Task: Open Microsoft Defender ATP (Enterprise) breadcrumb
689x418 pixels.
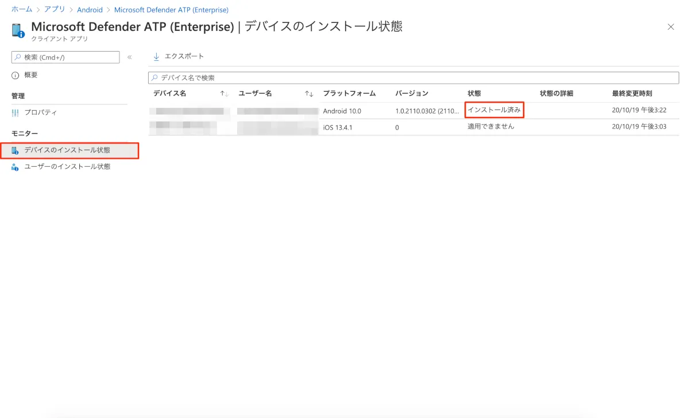Action: (171, 10)
